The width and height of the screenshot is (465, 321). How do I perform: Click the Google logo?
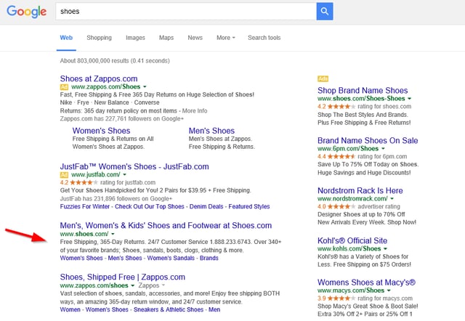click(27, 12)
